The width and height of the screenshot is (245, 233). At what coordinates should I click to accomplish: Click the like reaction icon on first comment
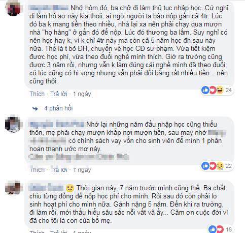point(205,90)
